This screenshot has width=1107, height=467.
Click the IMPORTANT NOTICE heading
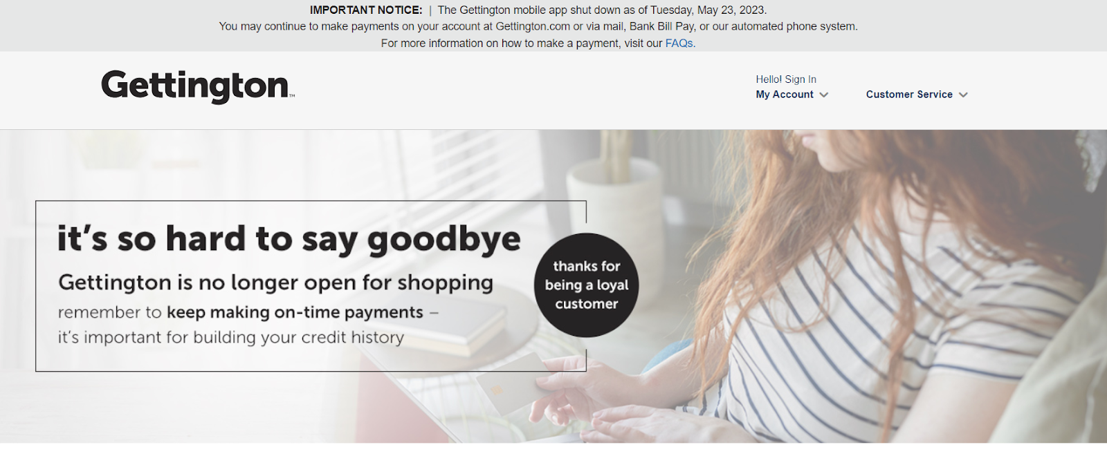point(366,10)
